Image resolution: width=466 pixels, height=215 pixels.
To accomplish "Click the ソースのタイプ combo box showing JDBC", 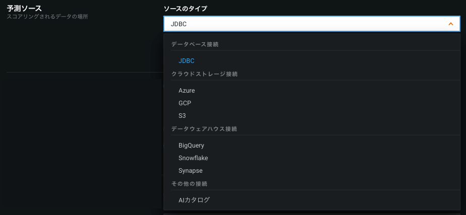I will [x=303, y=24].
